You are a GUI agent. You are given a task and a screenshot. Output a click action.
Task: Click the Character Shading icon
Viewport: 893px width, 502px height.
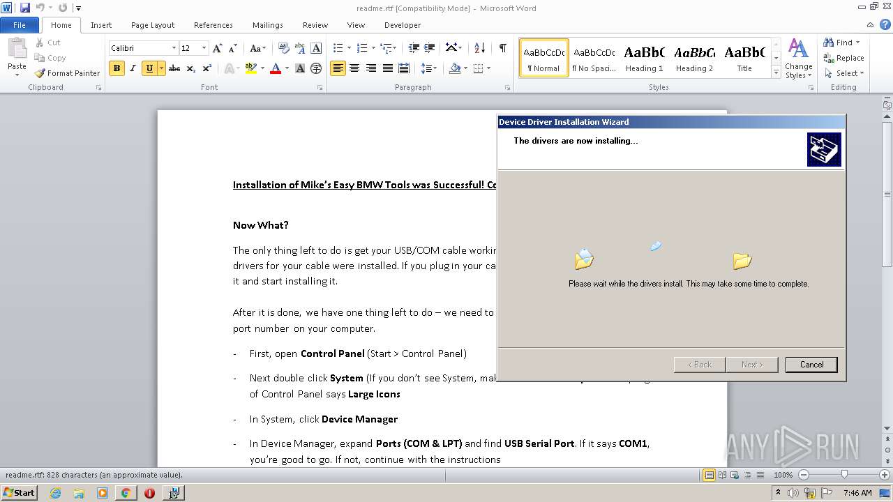pyautogui.click(x=300, y=68)
